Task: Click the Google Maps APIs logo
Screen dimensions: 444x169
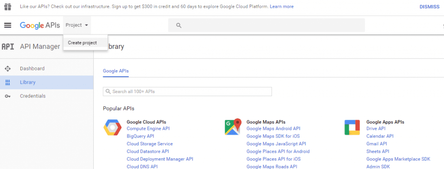Action: 233,127
